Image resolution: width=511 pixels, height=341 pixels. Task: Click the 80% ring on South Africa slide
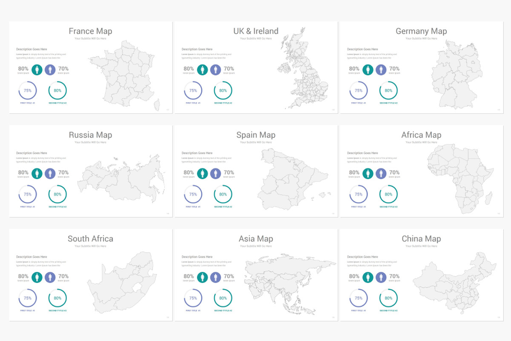57,298
